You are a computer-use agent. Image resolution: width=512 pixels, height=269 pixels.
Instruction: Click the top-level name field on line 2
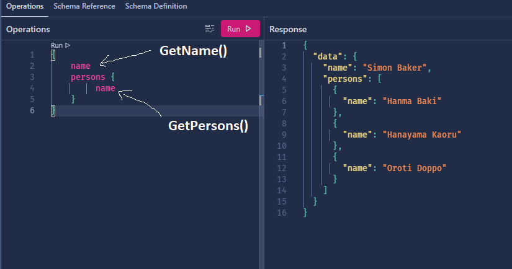coord(81,66)
